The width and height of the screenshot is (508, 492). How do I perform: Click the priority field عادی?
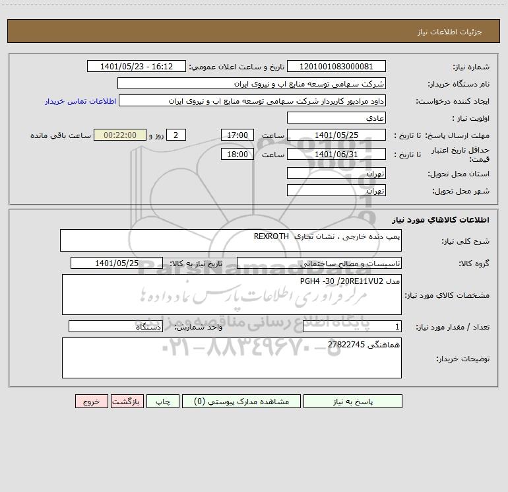336,118
